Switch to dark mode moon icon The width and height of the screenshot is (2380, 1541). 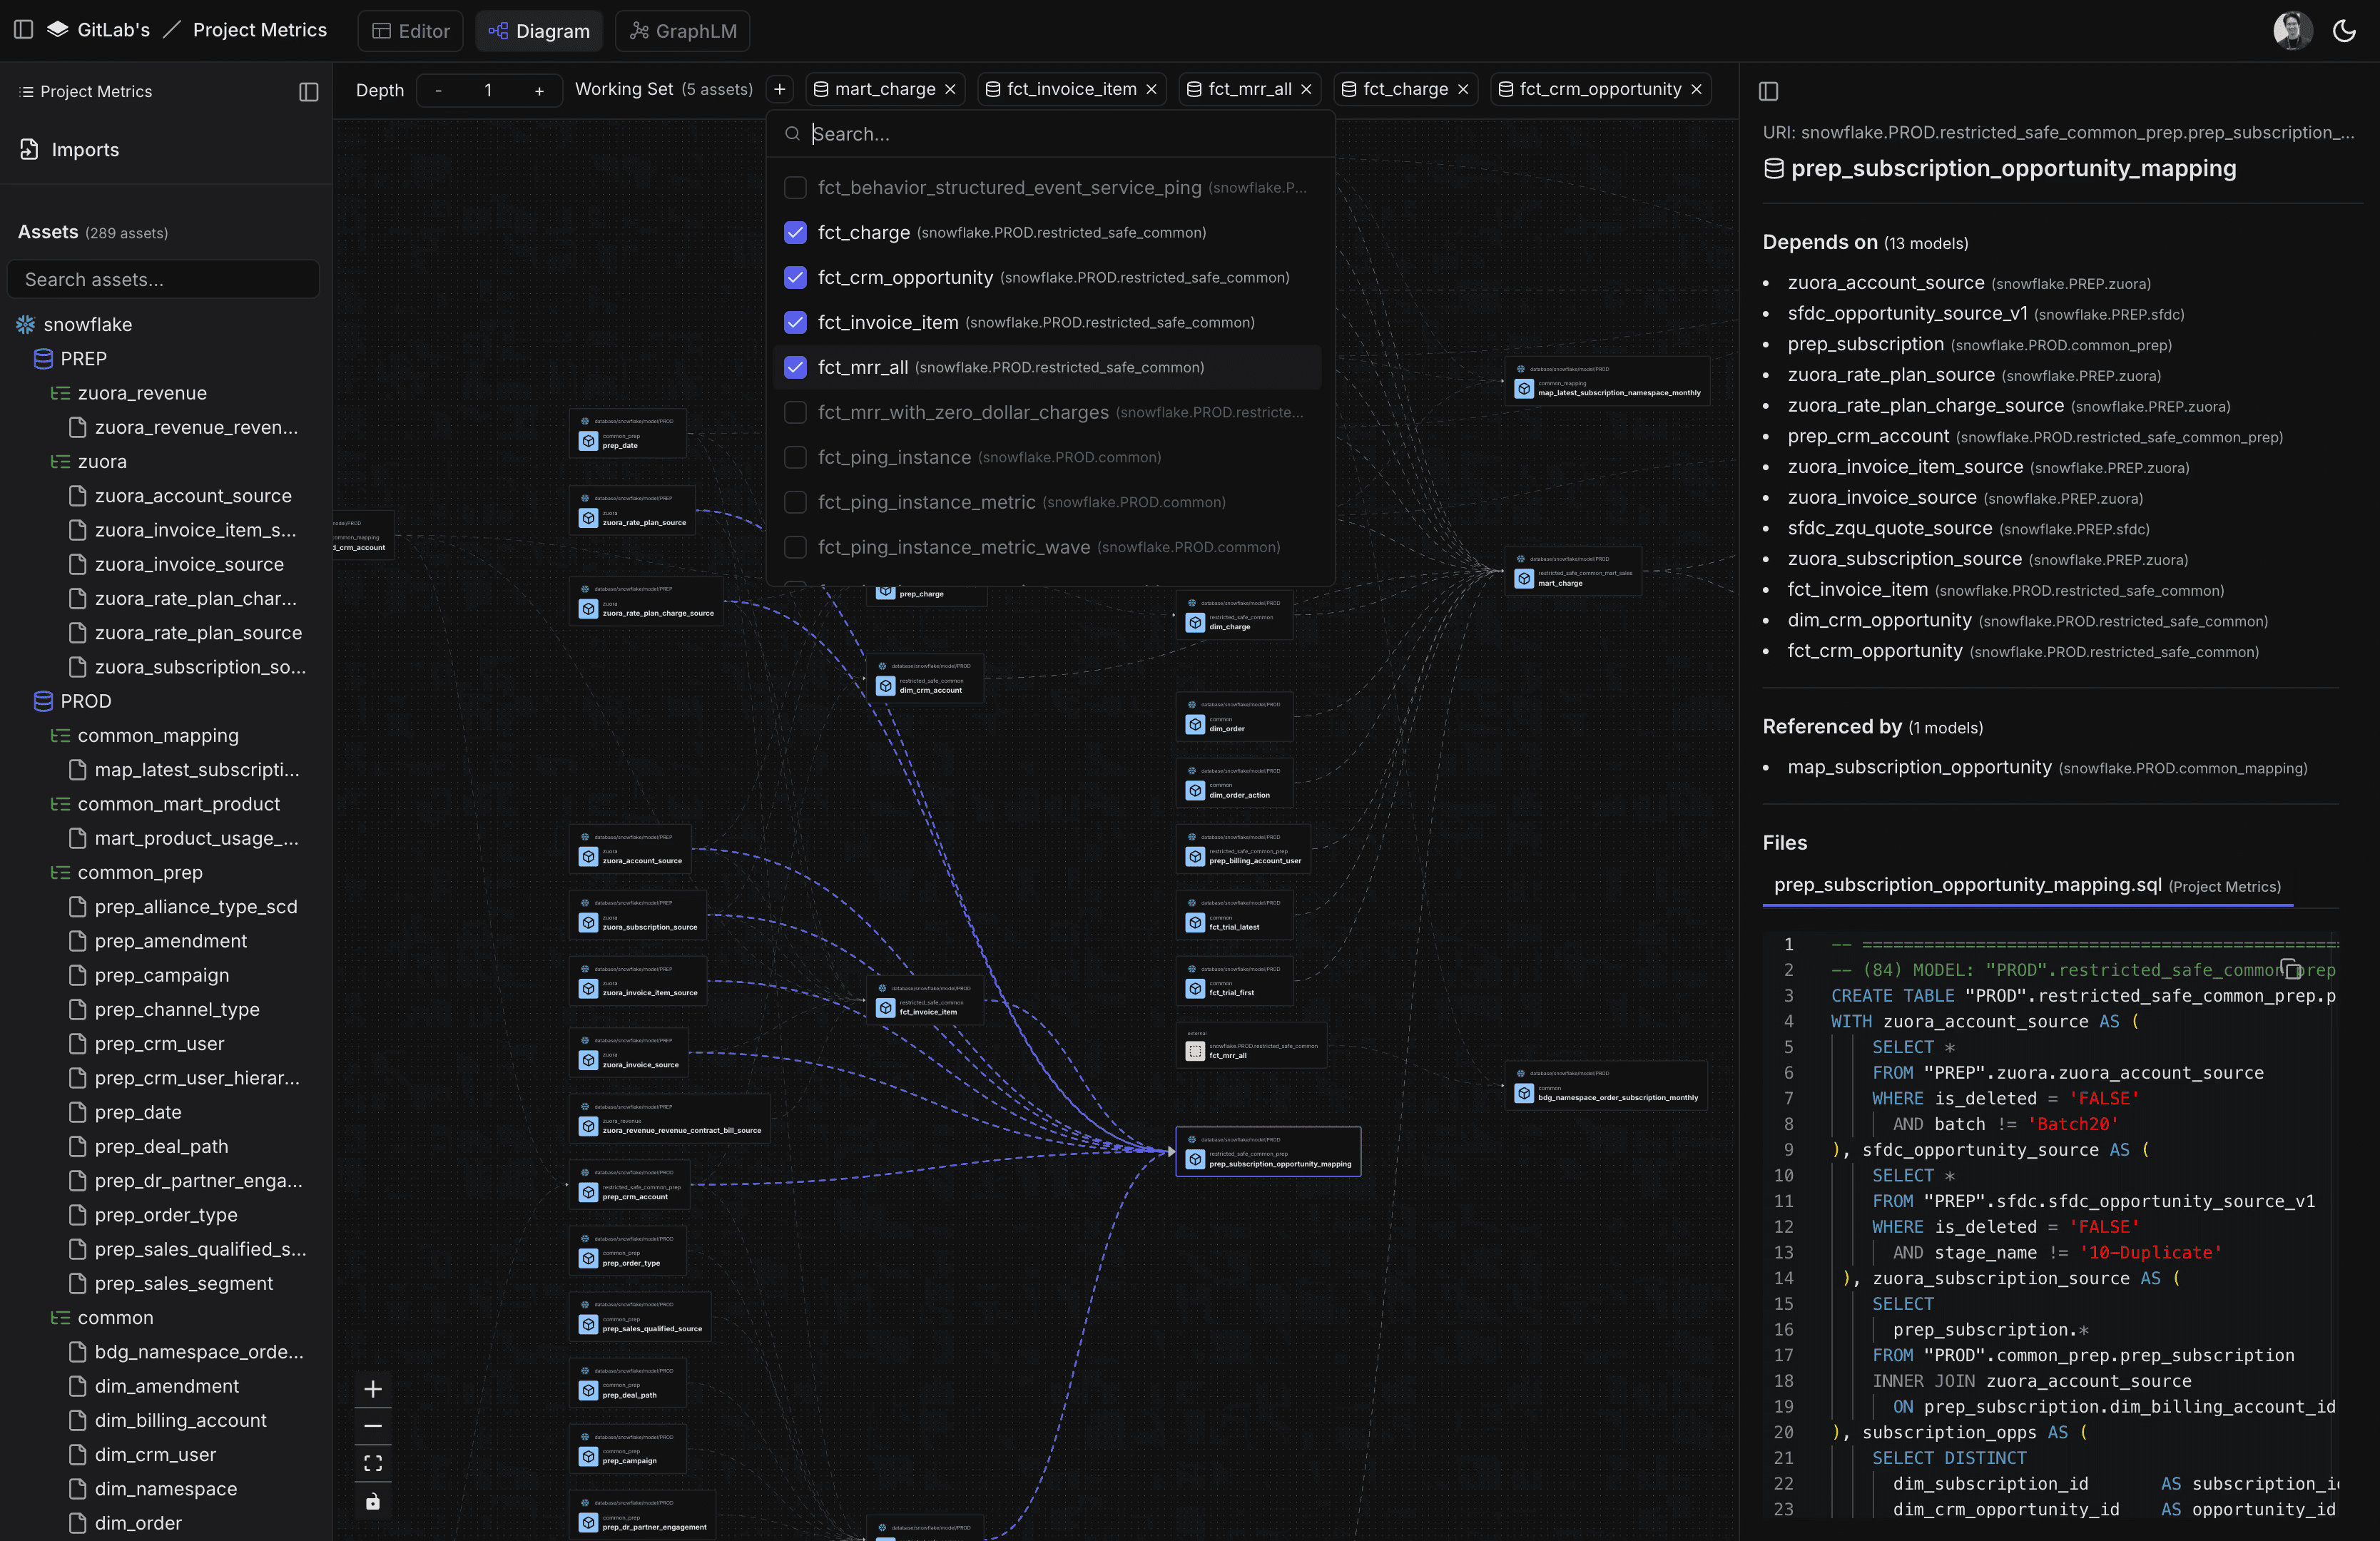[x=2344, y=30]
